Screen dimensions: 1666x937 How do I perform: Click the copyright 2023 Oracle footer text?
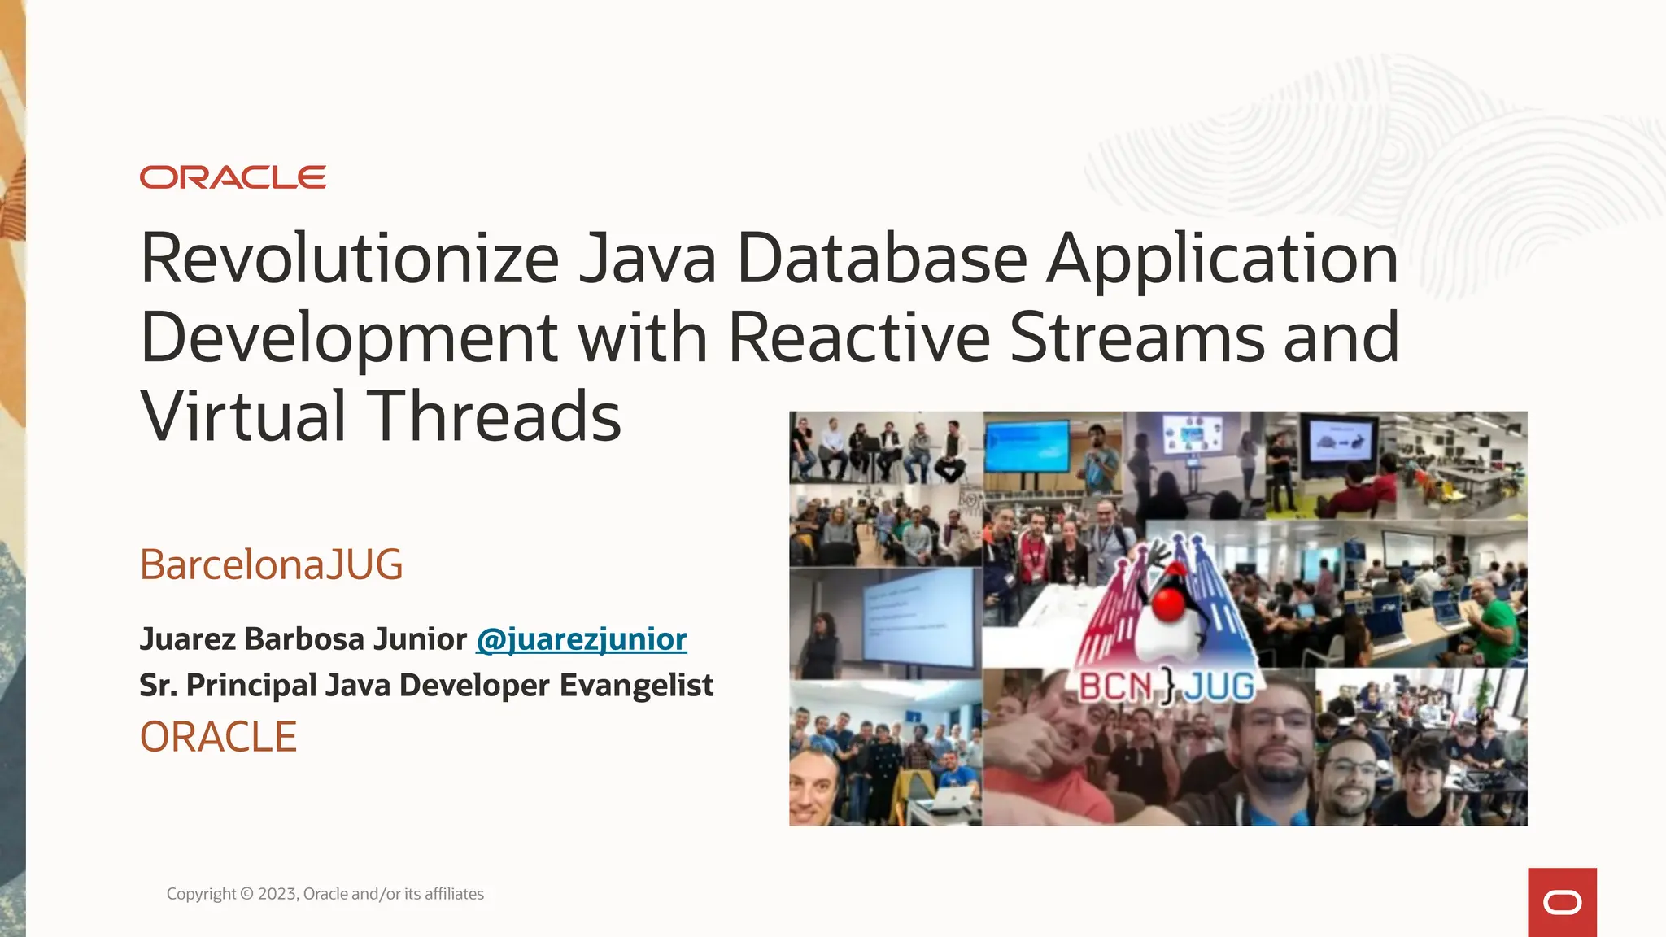[x=325, y=894]
